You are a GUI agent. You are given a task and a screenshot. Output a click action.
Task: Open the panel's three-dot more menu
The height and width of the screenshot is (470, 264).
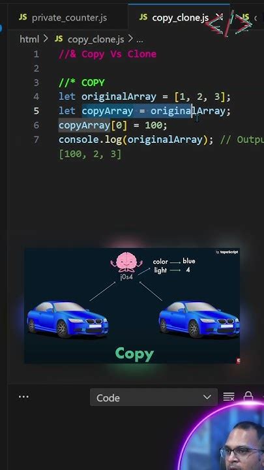coord(23,397)
